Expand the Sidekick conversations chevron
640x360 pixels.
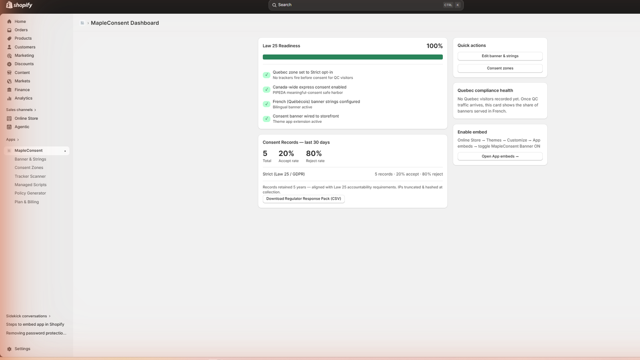[x=50, y=316]
